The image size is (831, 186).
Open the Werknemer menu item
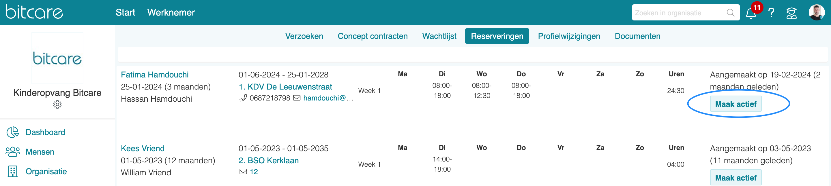tap(171, 13)
